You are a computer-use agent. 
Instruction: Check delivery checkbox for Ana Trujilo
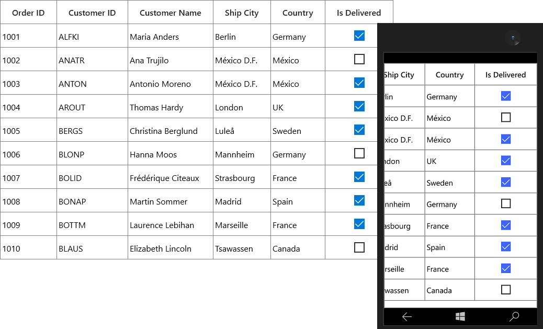[x=359, y=60]
